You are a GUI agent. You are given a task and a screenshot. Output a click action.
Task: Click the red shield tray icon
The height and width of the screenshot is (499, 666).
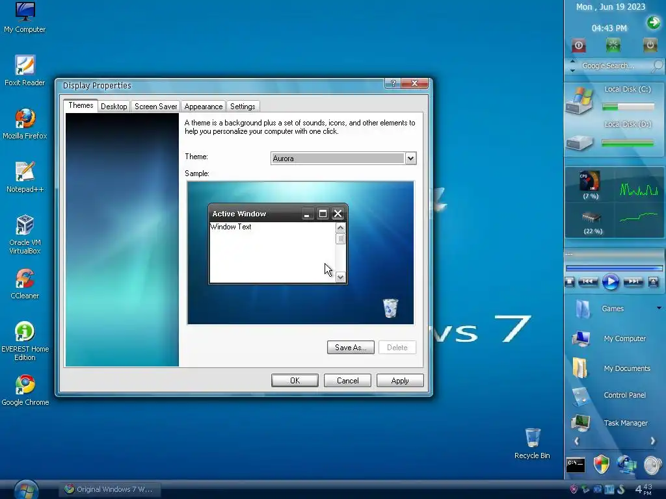pyautogui.click(x=574, y=489)
